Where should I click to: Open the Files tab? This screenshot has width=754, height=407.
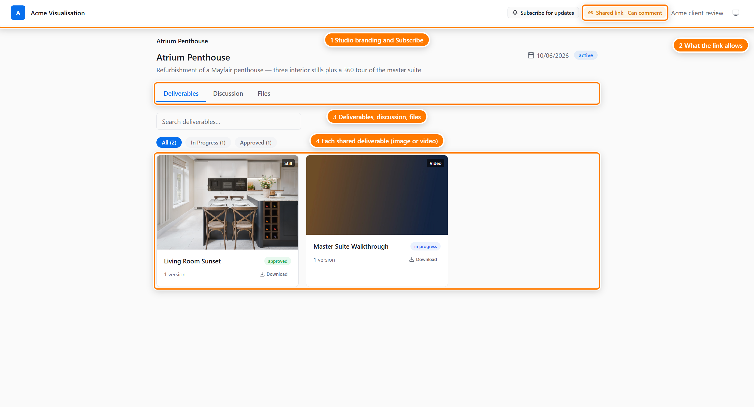pos(264,93)
